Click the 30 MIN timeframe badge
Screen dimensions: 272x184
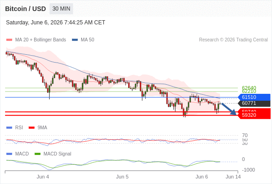[x=61, y=9]
